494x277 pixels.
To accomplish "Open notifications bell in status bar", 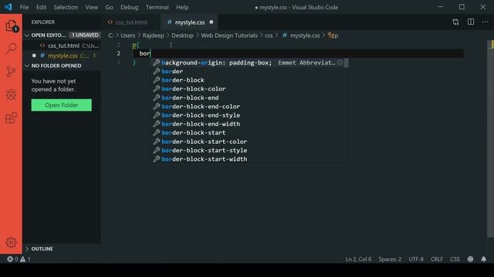I will click(x=484, y=259).
